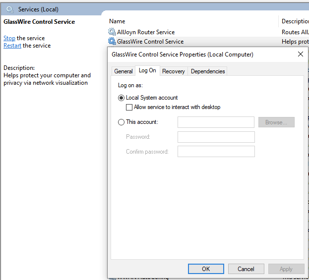Select the Local System account radio button
The height and width of the screenshot is (280, 309).
121,98
